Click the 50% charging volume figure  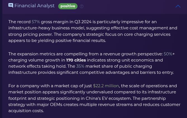168,54
